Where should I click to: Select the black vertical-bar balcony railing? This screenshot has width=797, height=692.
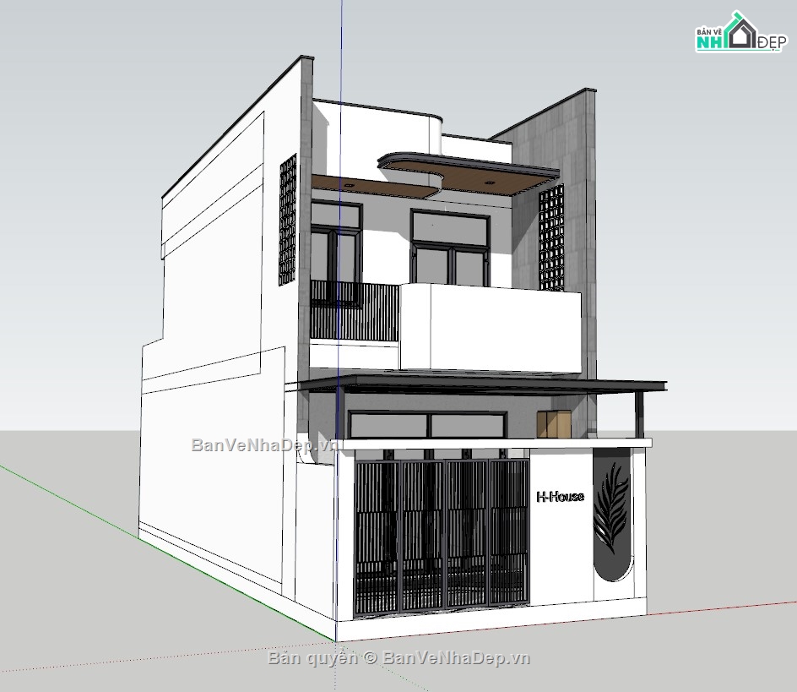355,310
